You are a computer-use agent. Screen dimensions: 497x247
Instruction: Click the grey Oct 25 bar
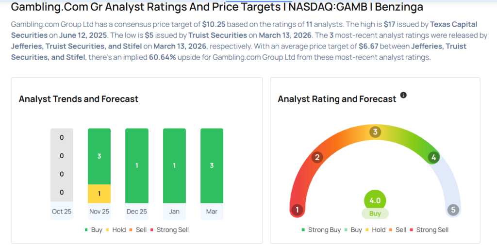(x=62, y=165)
